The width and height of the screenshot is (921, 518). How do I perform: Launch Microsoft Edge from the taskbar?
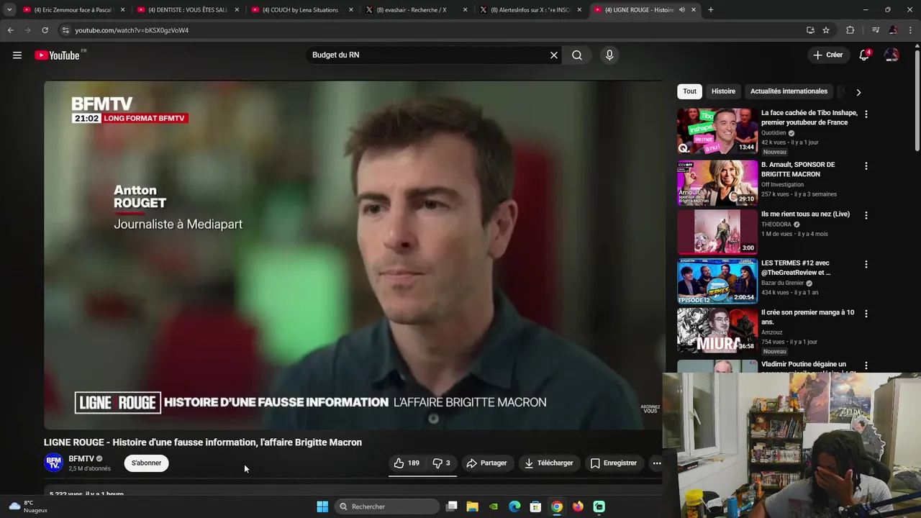click(514, 506)
